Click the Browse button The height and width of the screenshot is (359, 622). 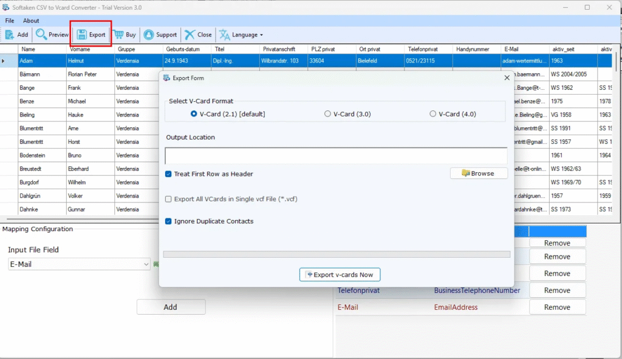[479, 173]
